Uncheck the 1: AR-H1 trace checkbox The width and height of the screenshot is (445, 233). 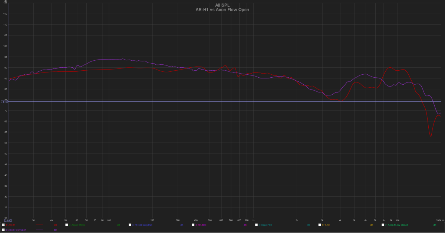[3, 225]
